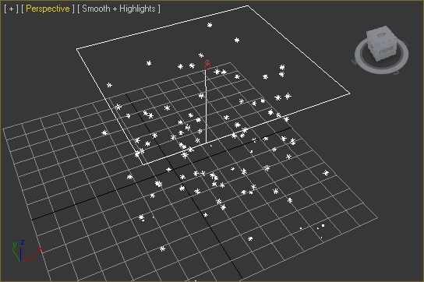Click the E compass letter on ViewCube ring
This screenshot has width=424, height=282.
pos(405,44)
